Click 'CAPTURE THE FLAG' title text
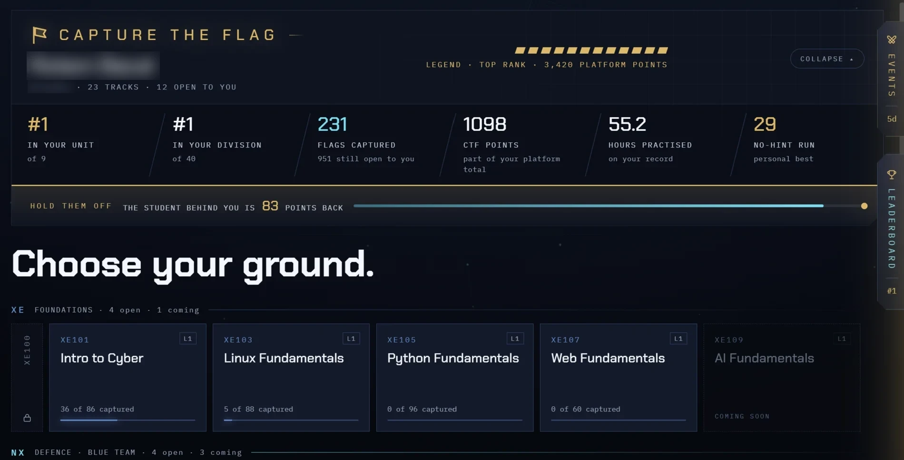The height and width of the screenshot is (460, 904). pyautogui.click(x=167, y=35)
